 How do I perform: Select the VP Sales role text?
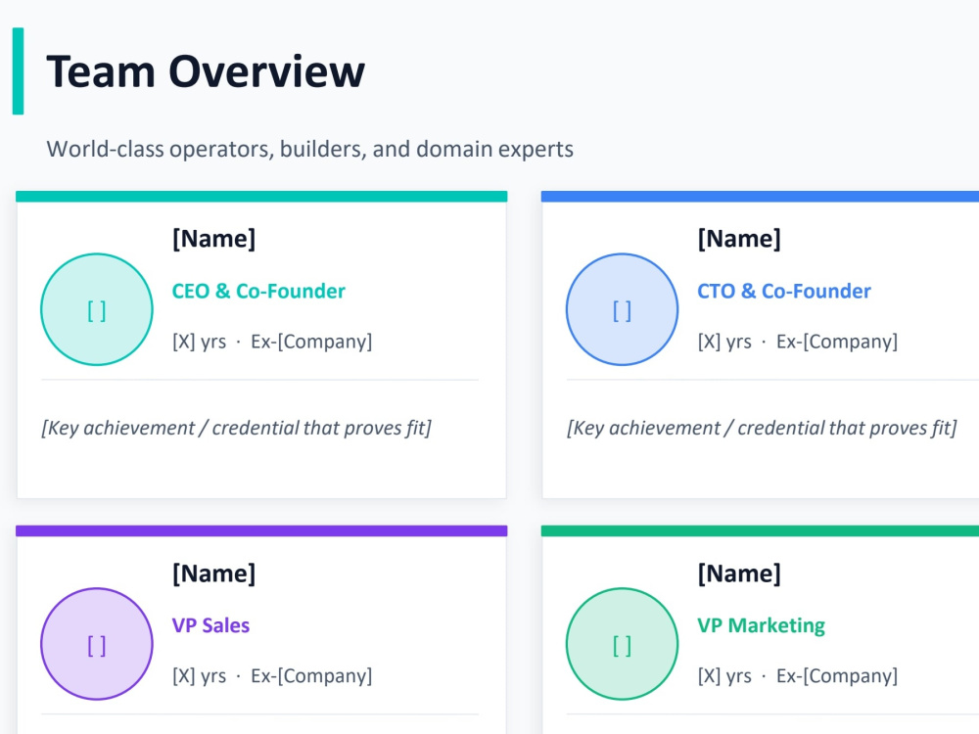click(x=211, y=625)
